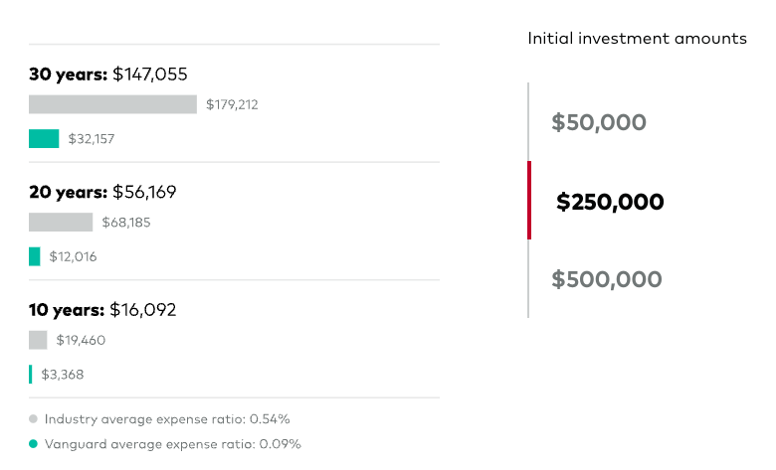Click the $179,212 bar value label

232,104
